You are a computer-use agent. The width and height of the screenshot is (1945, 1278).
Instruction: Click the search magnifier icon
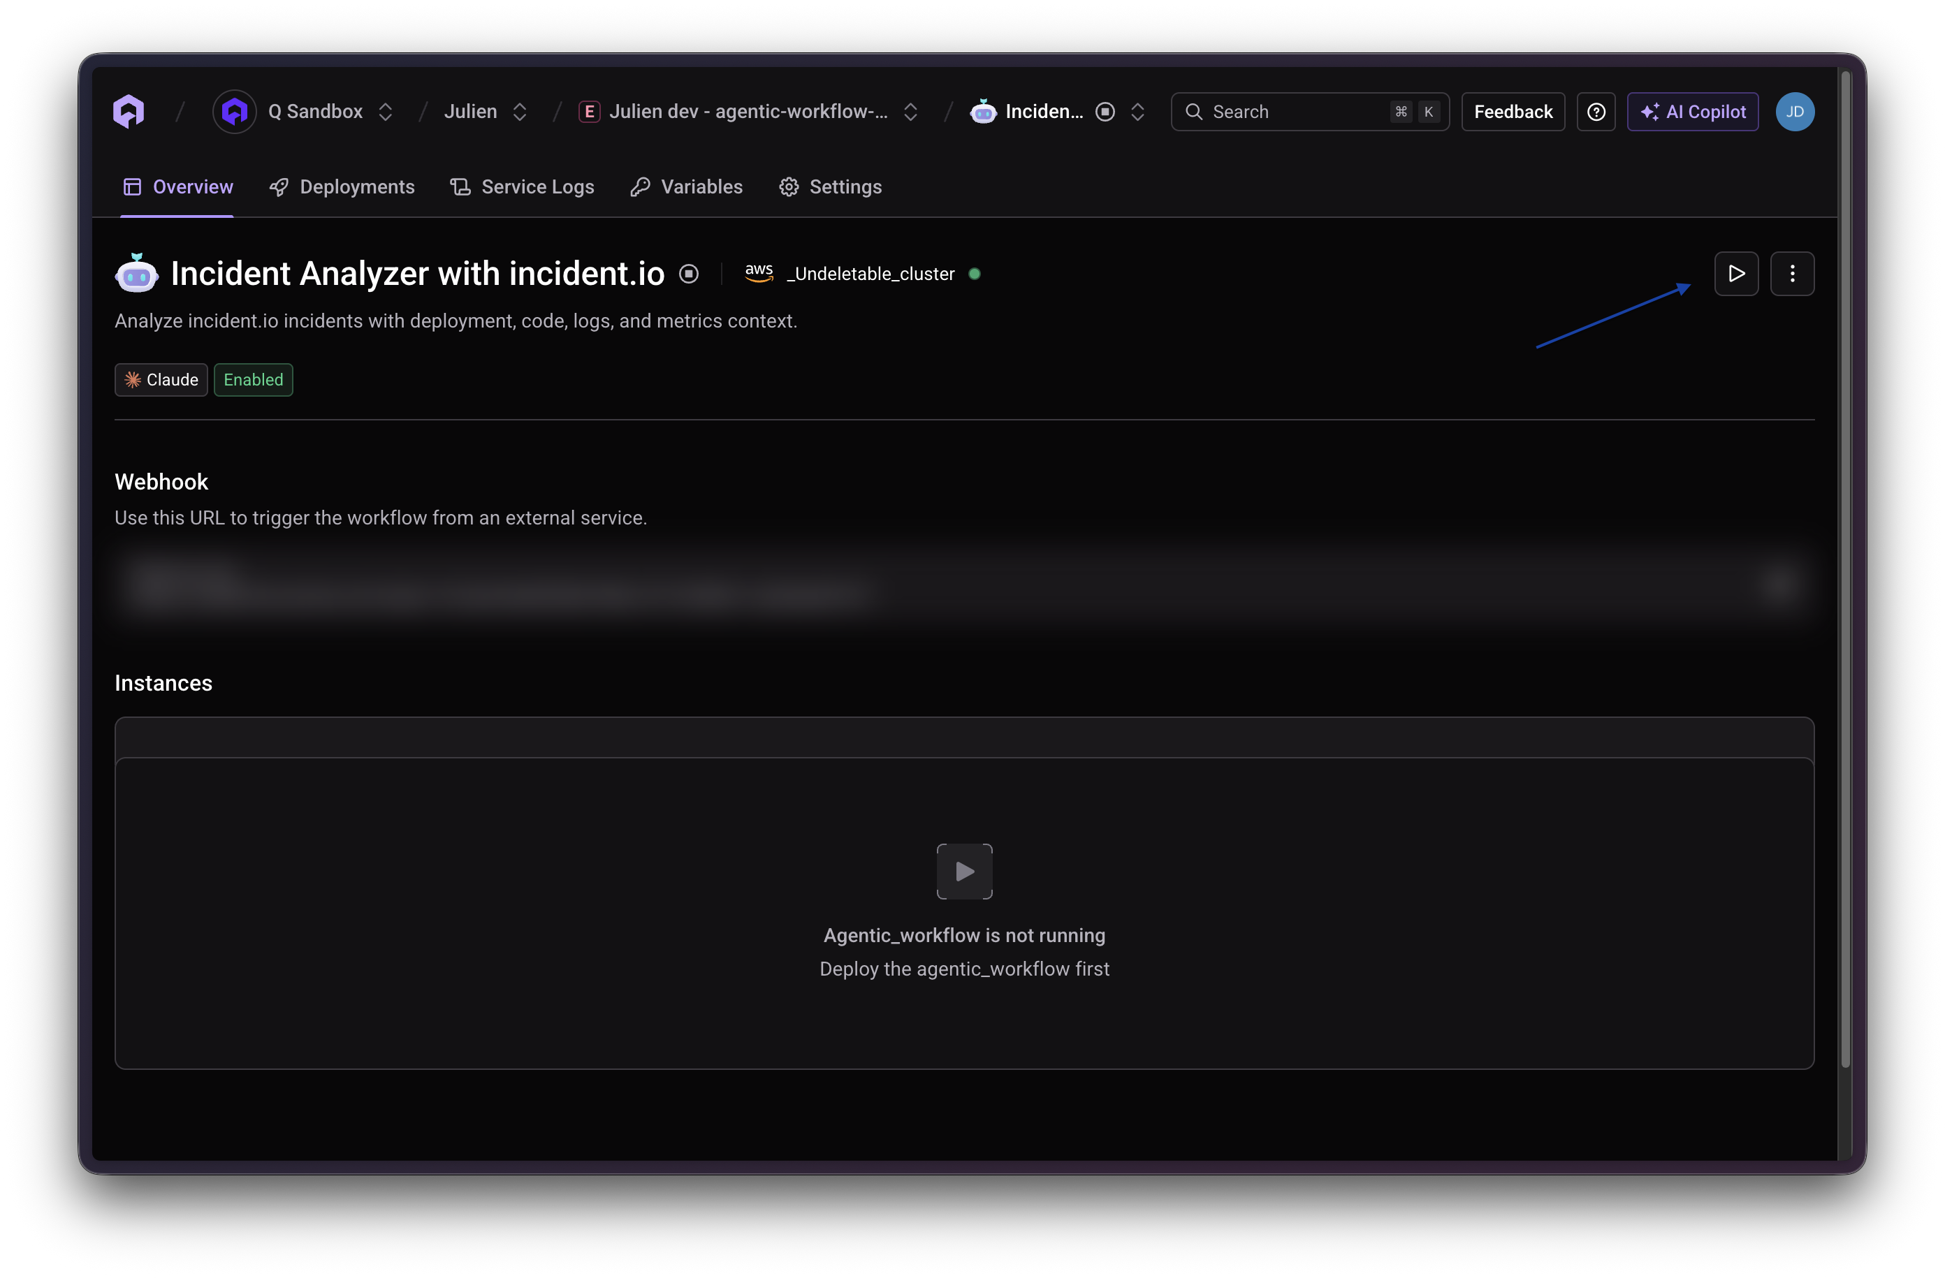(x=1194, y=112)
